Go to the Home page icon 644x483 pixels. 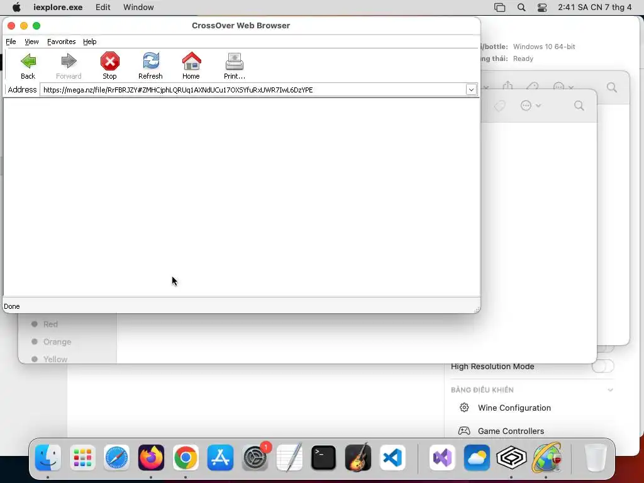pos(191,65)
